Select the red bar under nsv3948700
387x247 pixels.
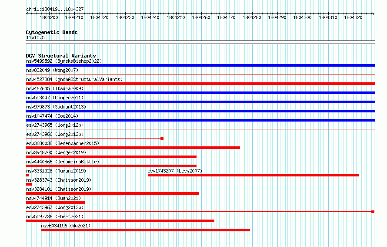point(111,157)
